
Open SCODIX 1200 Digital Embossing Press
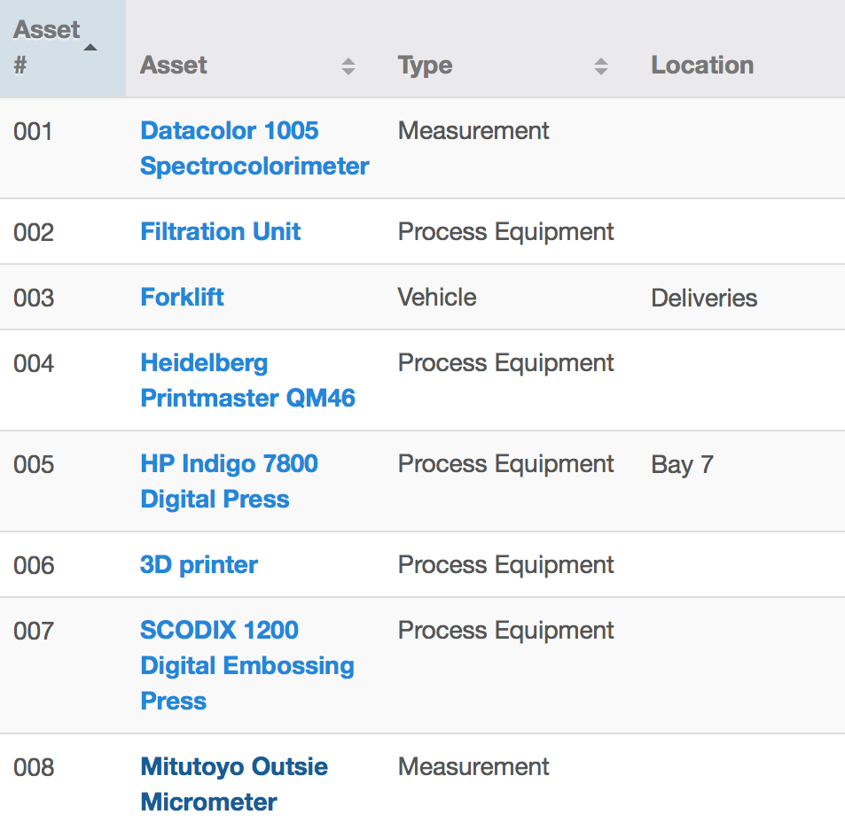(x=246, y=665)
